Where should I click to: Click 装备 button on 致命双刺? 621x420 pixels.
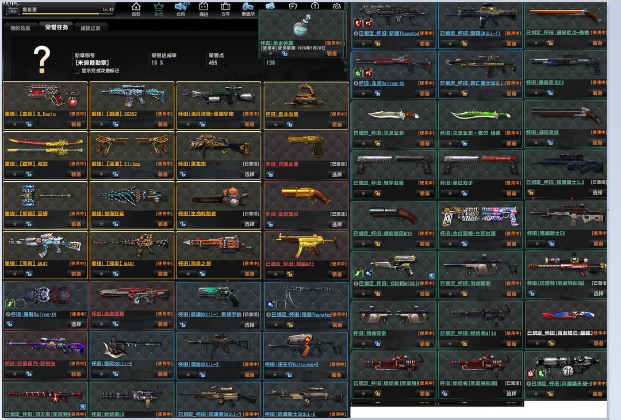pos(424,343)
